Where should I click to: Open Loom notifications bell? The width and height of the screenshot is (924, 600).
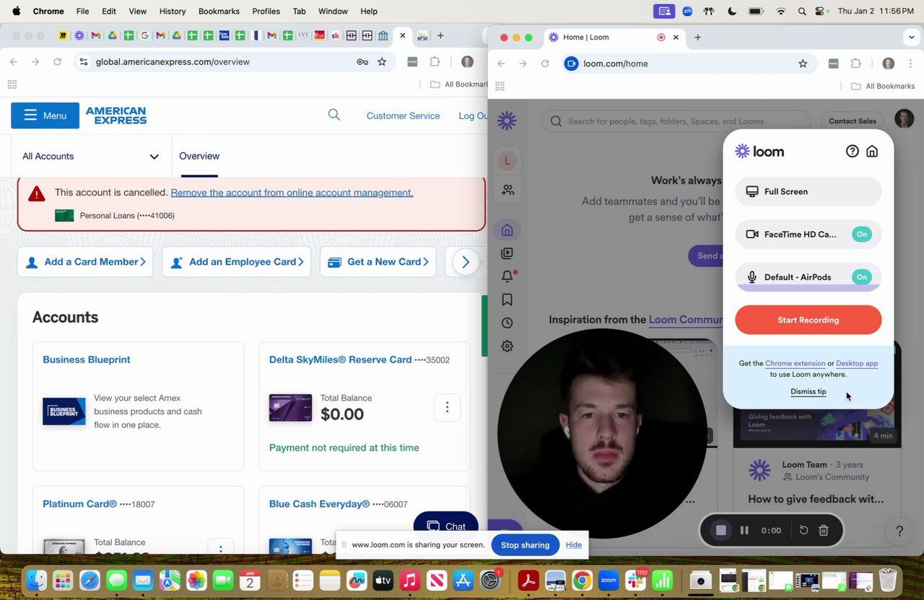point(507,277)
